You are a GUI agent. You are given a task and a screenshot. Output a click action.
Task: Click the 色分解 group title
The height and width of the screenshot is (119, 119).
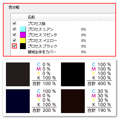click(x=14, y=7)
